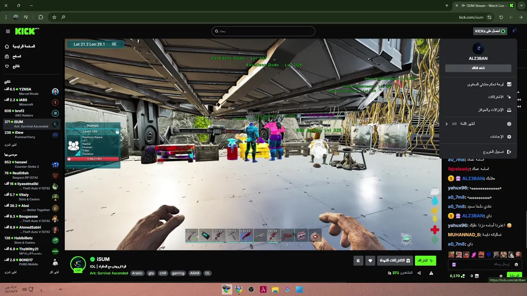
Task: Open the browser extensions puzzle icon
Action: coord(40,17)
